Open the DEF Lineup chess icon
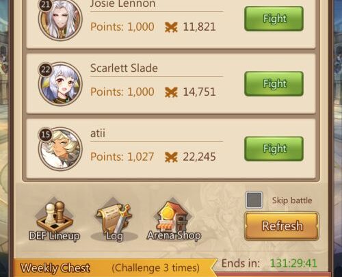The image size is (342, 277). tap(55, 220)
